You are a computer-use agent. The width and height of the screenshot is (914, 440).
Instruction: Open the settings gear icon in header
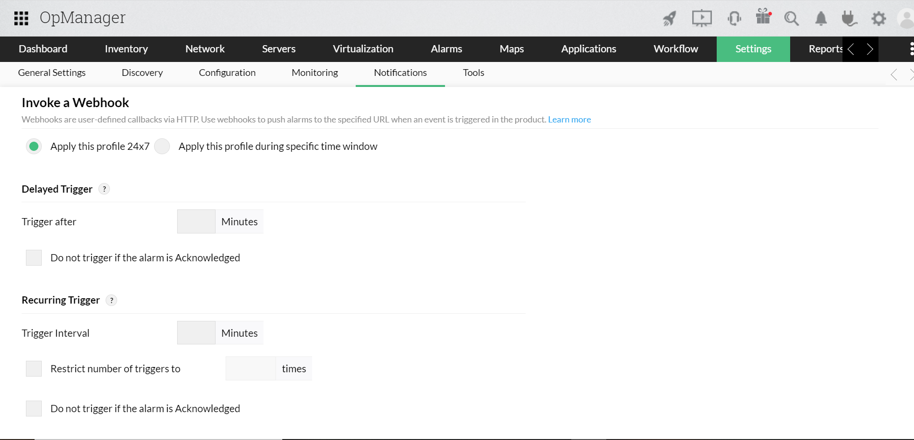(x=878, y=19)
